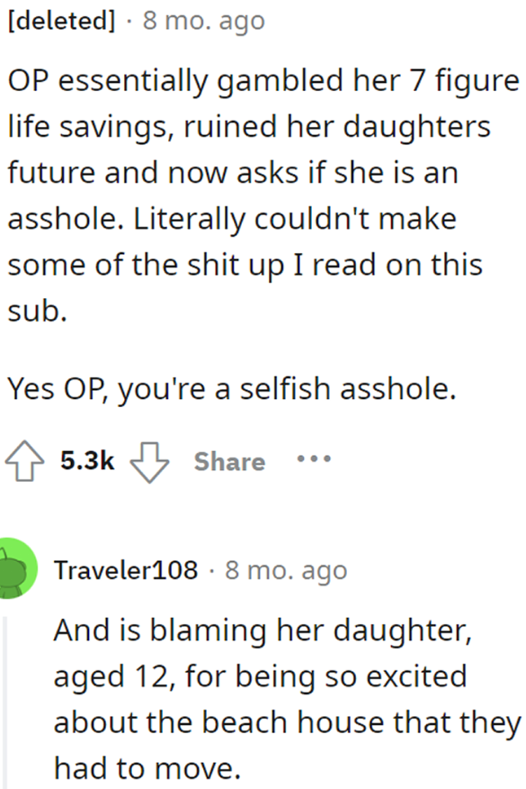The image size is (526, 789).
Task: Expand the hidden replies under the top comment
Action: click(313, 461)
